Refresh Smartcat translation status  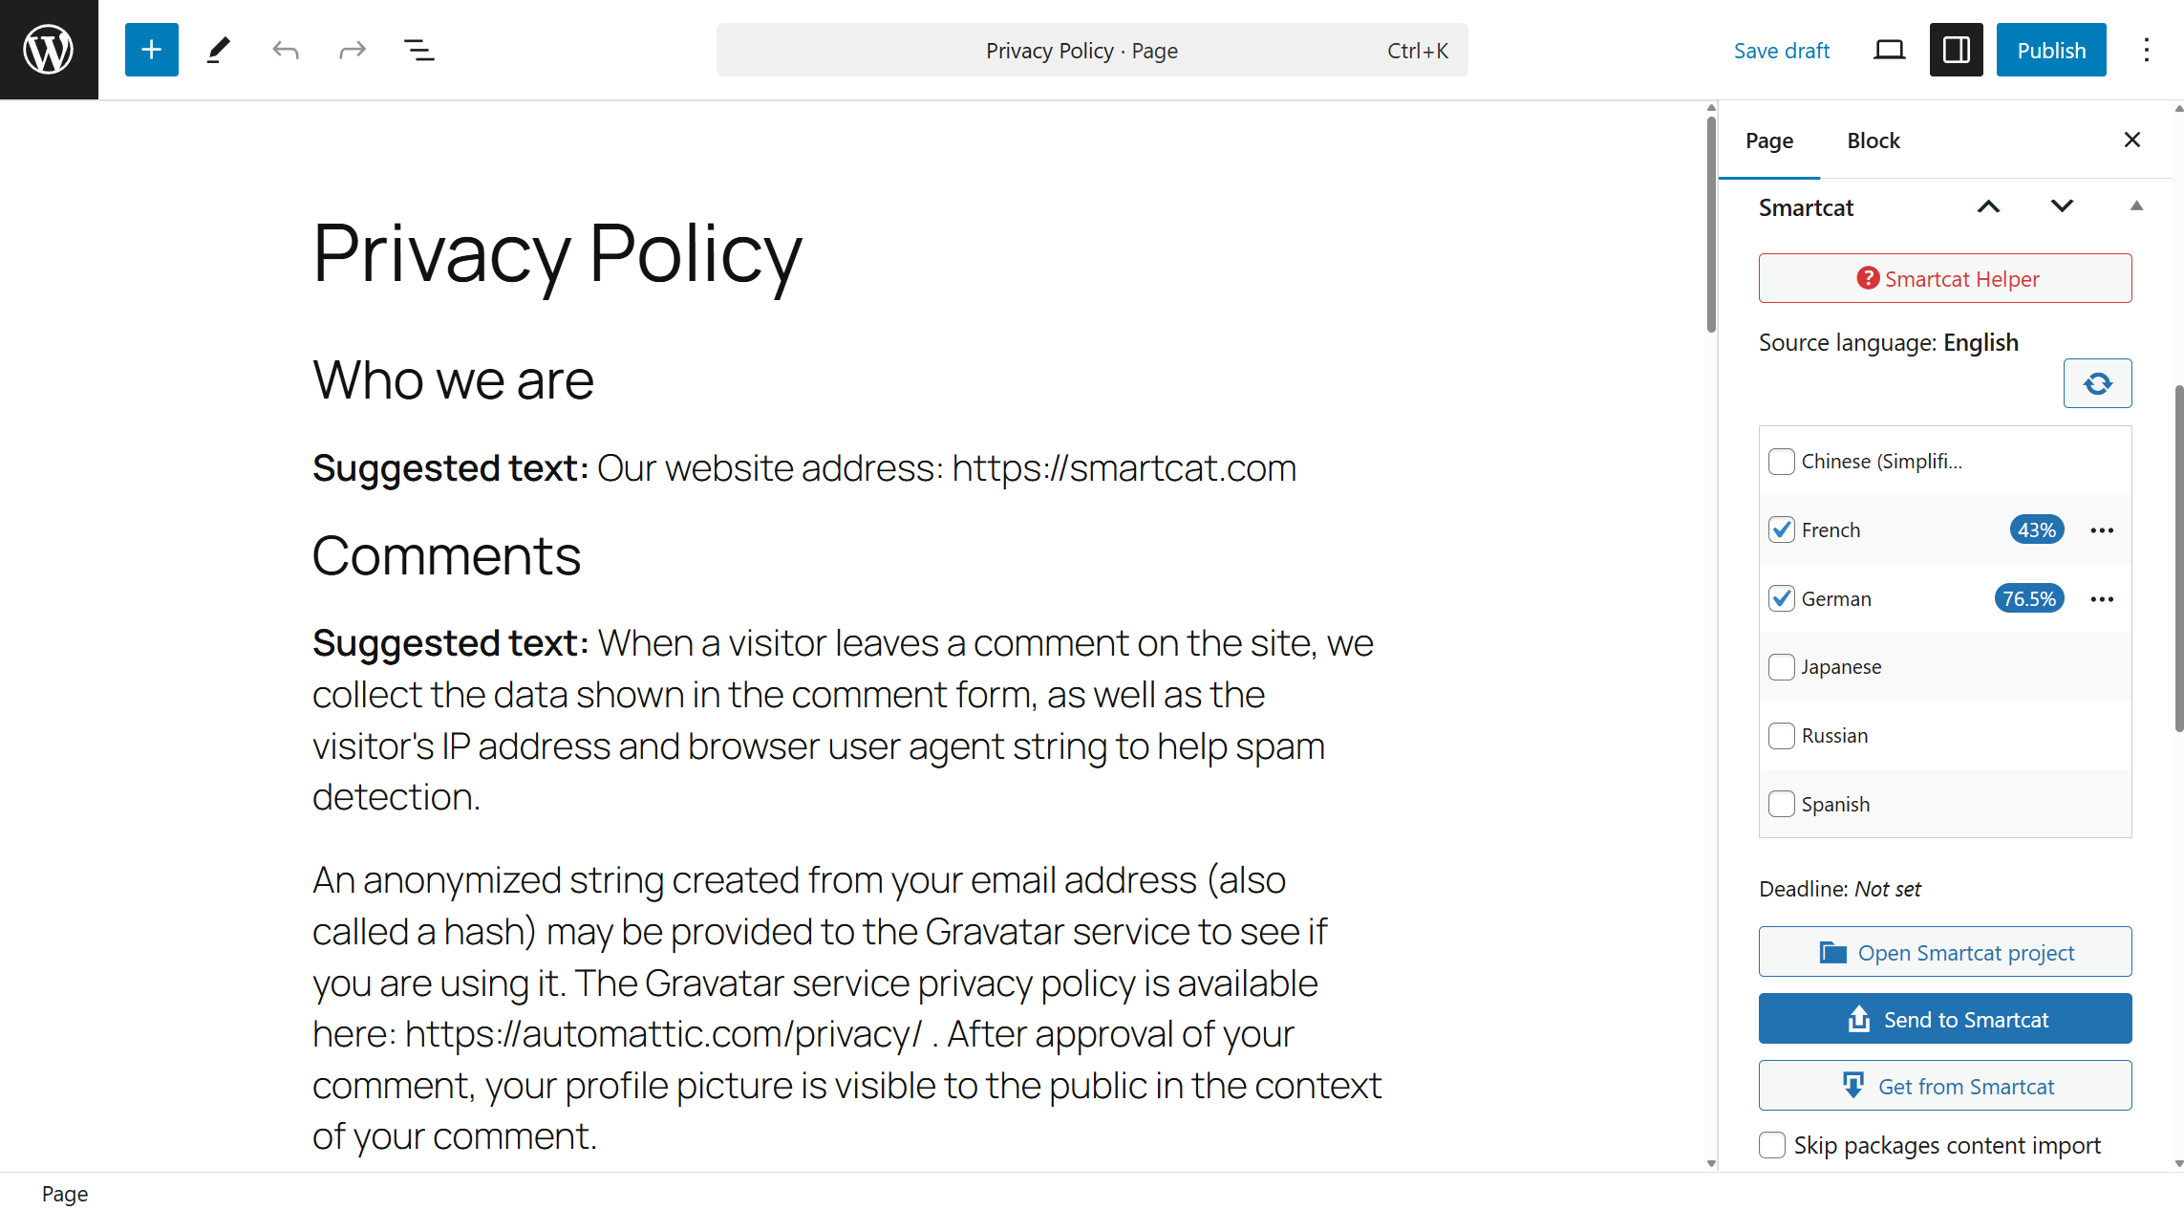[x=2097, y=383]
